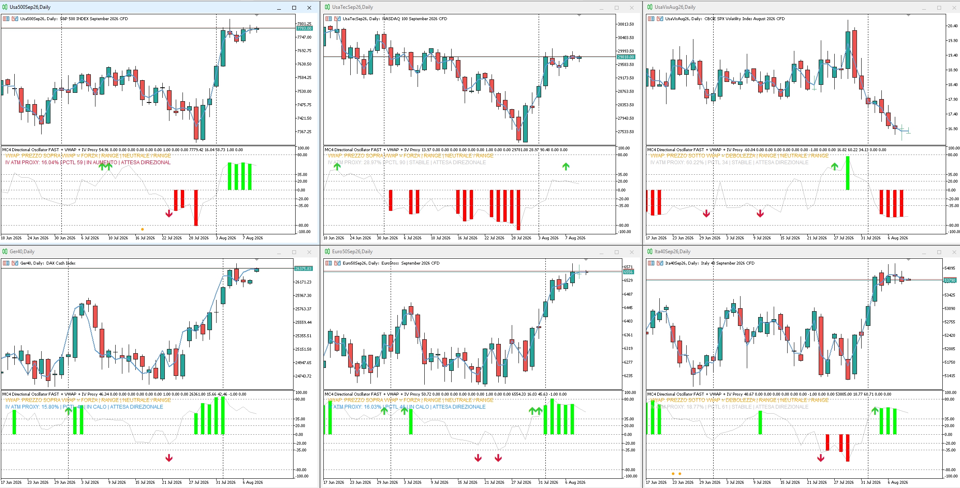
Task: Click the UsaTecSep26 window title bar chart icon
Action: tap(328, 7)
